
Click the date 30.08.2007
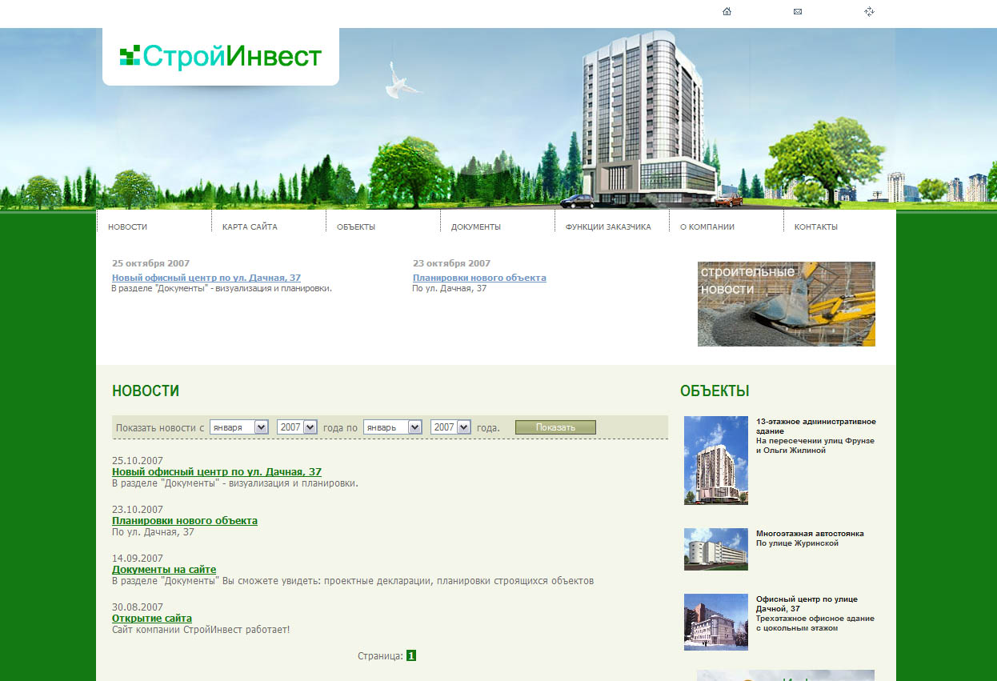(x=138, y=607)
